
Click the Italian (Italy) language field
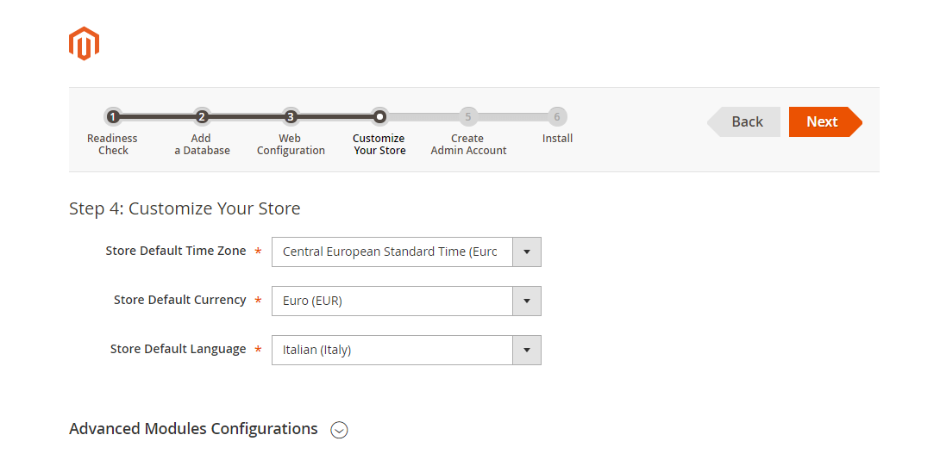click(392, 351)
